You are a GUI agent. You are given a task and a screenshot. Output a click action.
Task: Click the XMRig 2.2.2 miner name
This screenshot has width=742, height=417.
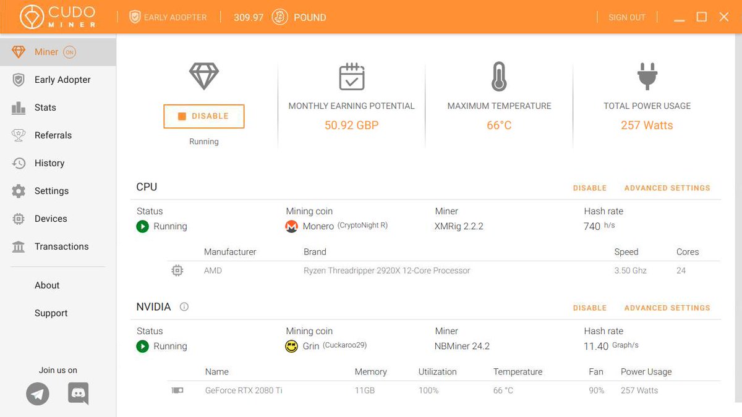(459, 227)
